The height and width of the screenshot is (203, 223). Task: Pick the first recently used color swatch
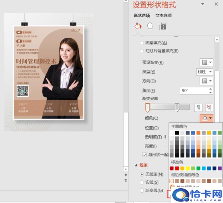click(172, 181)
